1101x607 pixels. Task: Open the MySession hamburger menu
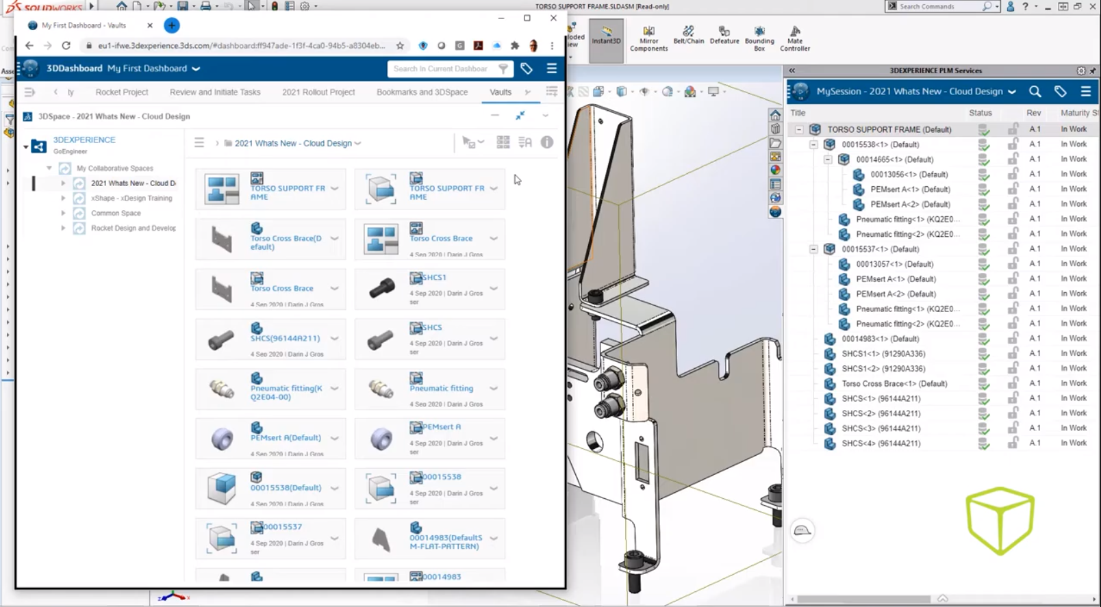click(x=1085, y=91)
